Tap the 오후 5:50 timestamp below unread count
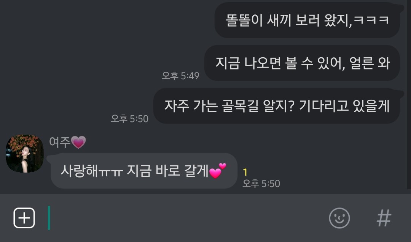The image size is (411, 242). click(x=261, y=184)
